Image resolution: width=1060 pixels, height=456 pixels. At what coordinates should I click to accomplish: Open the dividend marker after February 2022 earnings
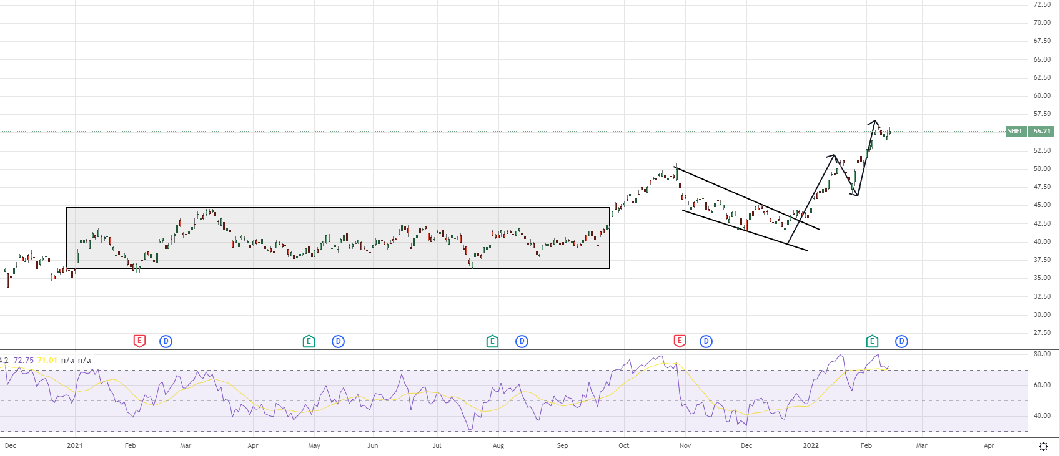(x=901, y=341)
